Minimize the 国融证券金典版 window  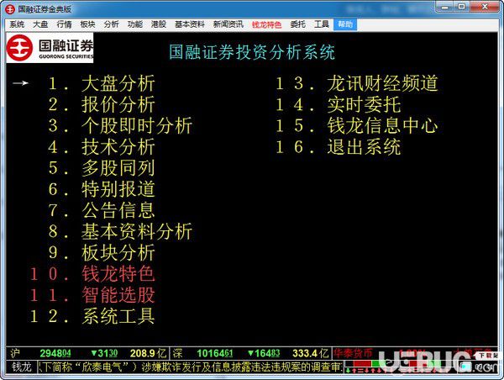(445, 7)
